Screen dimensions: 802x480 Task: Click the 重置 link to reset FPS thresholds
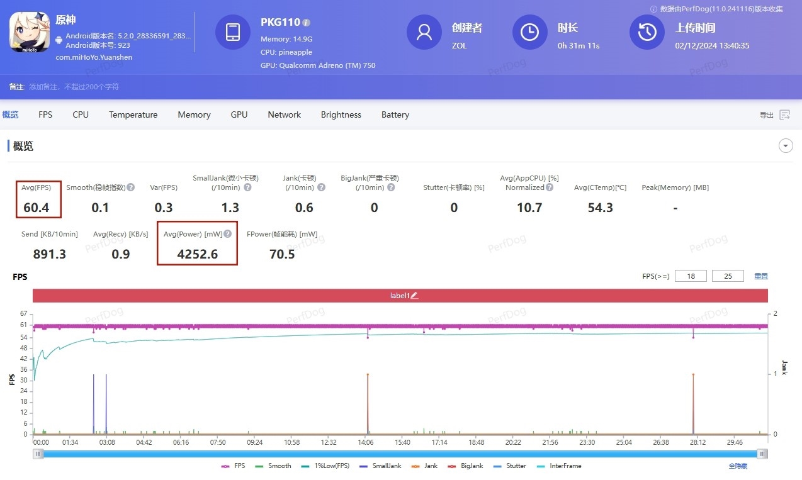[761, 276]
